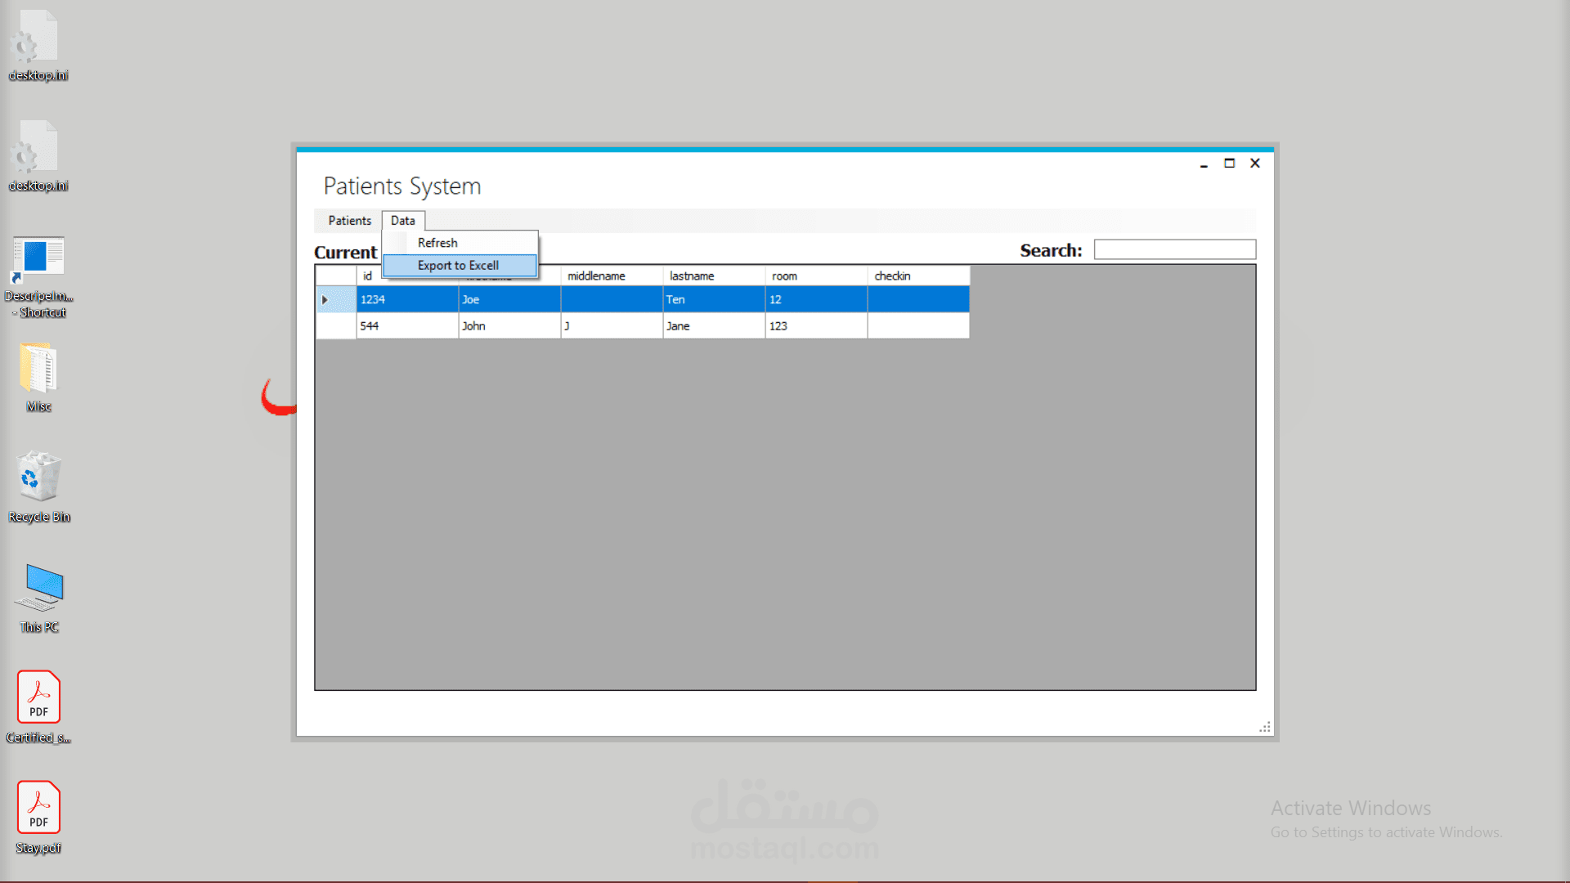1570x883 pixels.
Task: Click the checkin column header
Action: [x=892, y=276]
